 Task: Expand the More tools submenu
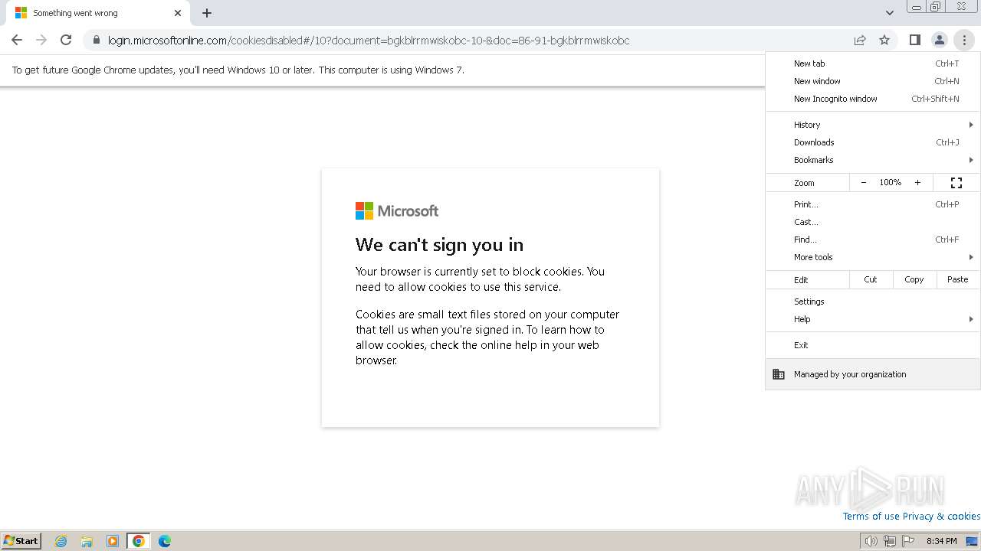point(873,257)
